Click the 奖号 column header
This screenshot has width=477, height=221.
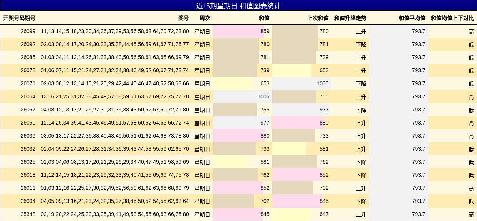(x=184, y=18)
